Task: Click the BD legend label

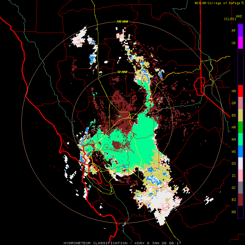Action: (234, 115)
